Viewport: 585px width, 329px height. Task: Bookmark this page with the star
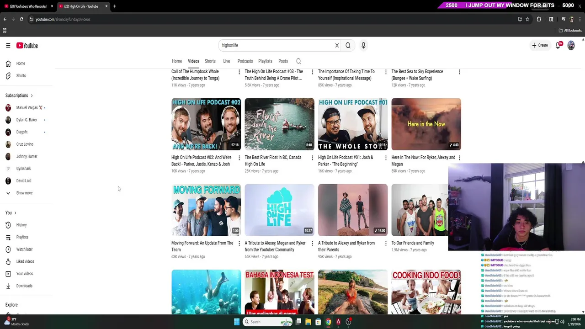[527, 19]
